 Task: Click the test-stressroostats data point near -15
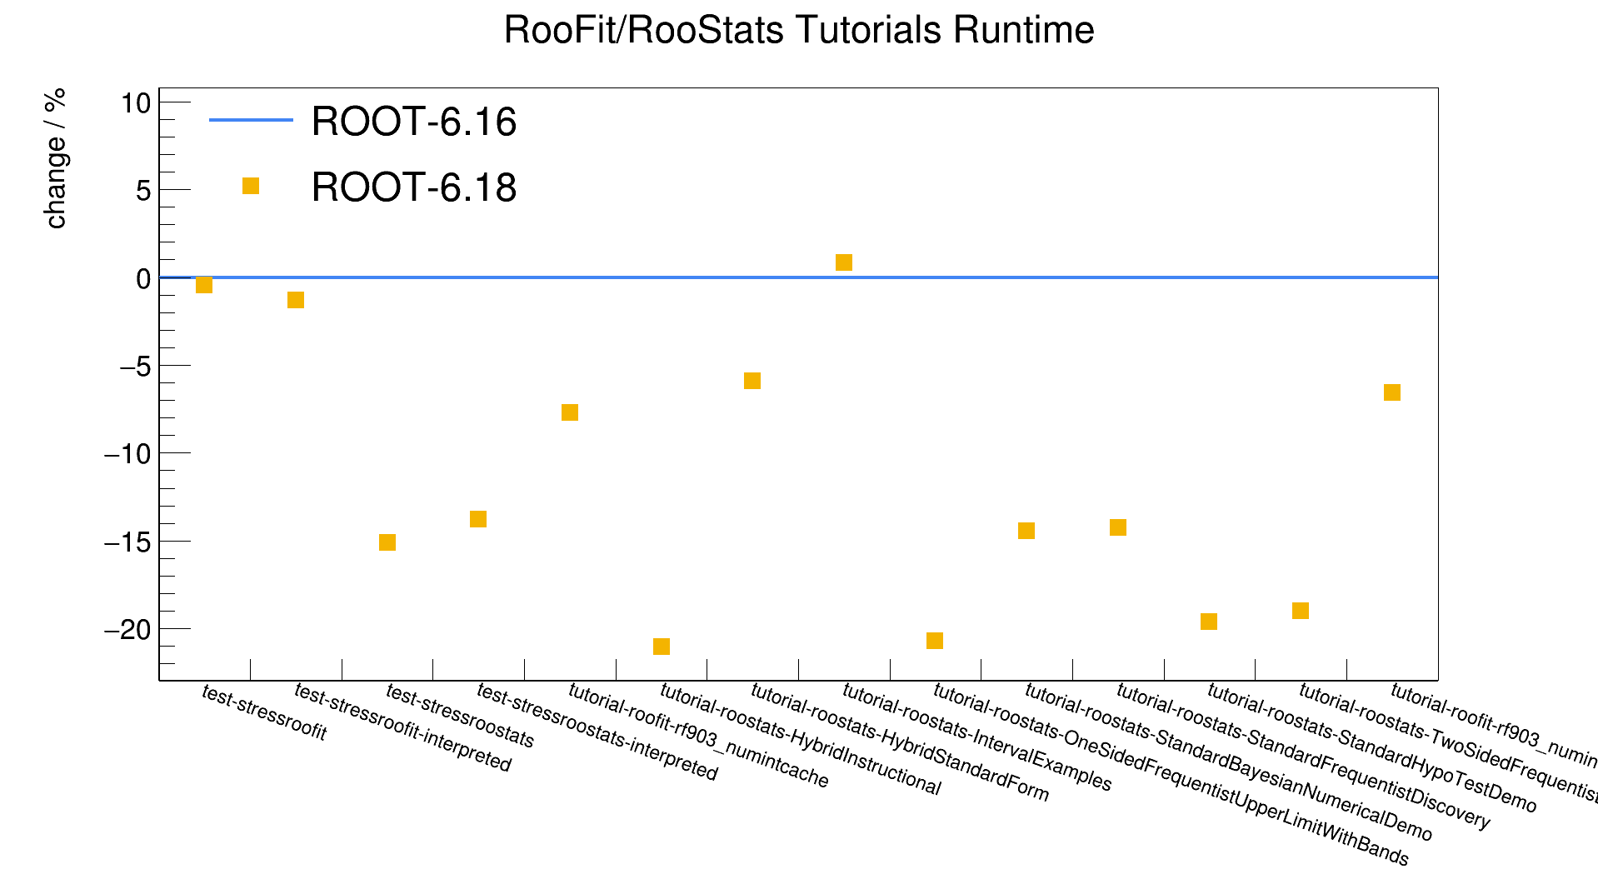click(387, 542)
